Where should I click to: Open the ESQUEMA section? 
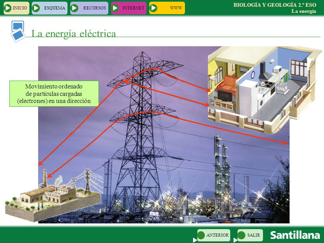point(50,8)
